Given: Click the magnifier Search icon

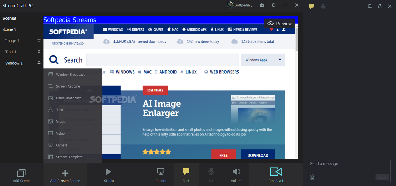Looking at the screenshot, I should pos(54,60).
